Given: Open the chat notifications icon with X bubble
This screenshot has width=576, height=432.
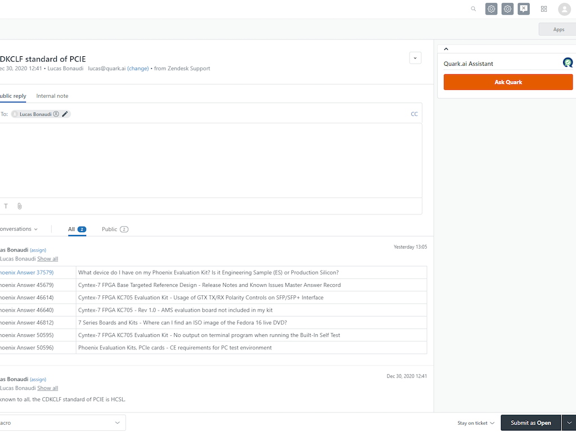Looking at the screenshot, I should pos(523,9).
